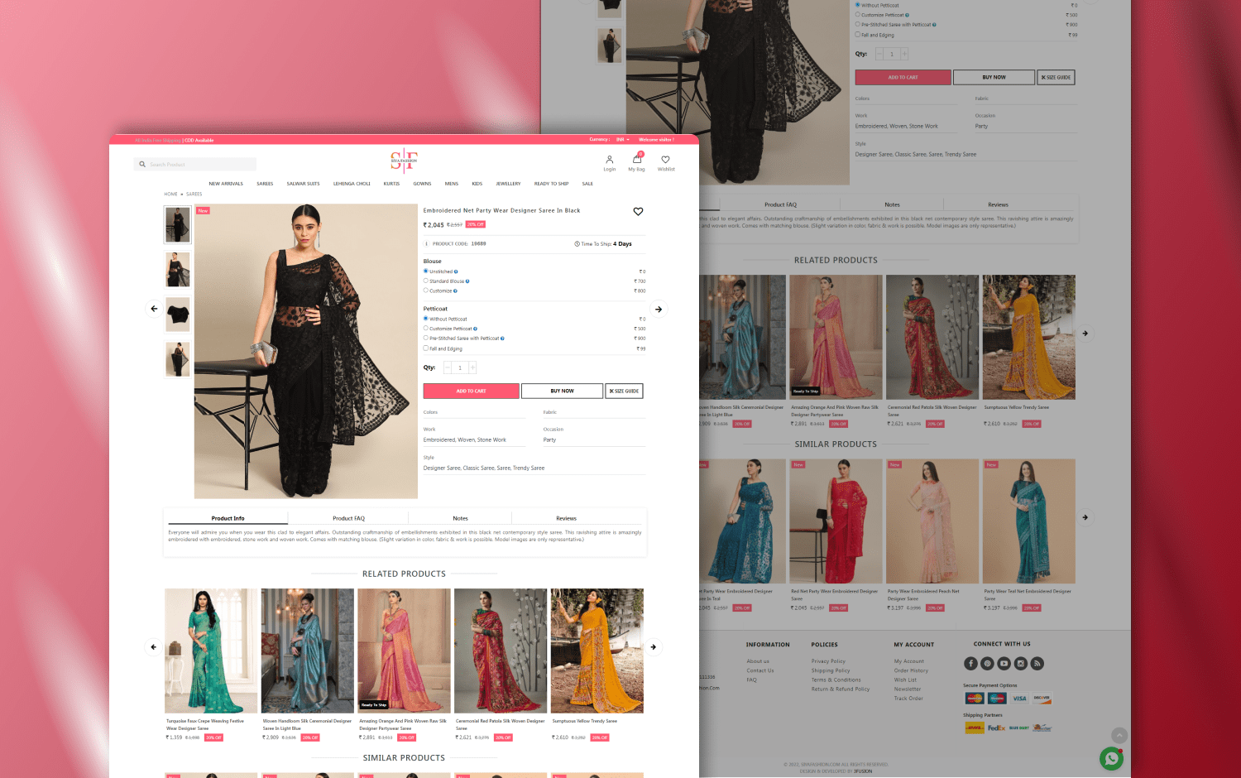1241x778 pixels.
Task: Open the Login user icon
Action: click(x=609, y=161)
